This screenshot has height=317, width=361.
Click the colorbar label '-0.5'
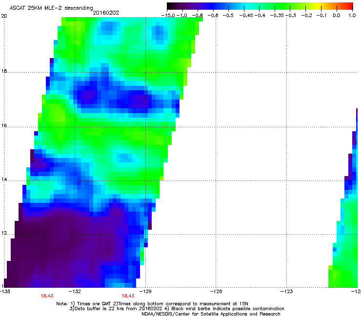[x=228, y=16]
